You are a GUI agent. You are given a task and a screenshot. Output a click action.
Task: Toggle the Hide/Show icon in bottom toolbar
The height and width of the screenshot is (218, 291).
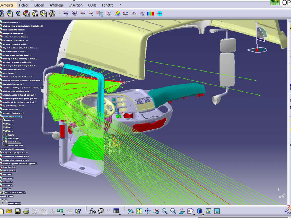[x=208, y=211]
